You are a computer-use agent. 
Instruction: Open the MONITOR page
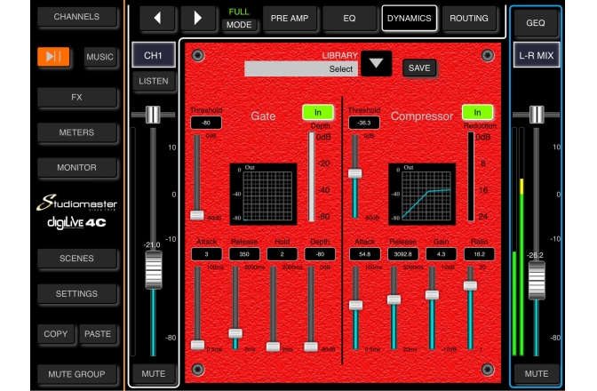[x=76, y=168]
